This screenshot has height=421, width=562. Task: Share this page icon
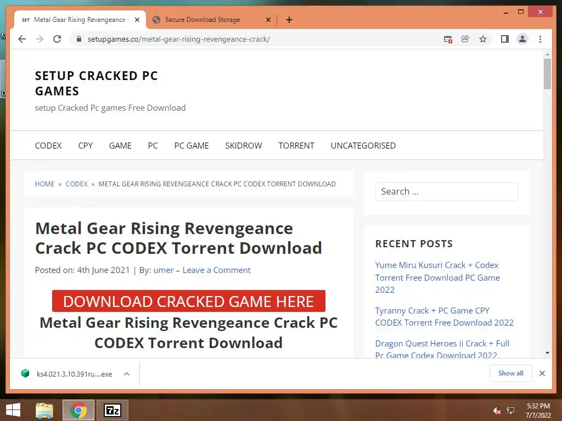(465, 39)
